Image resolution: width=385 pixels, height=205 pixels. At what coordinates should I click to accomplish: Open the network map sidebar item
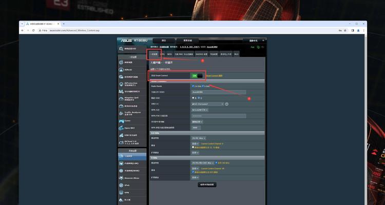pyautogui.click(x=132, y=63)
